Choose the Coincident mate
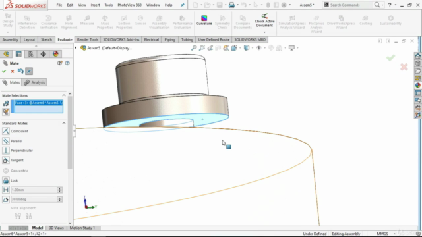Viewport: 422px width, 237px height. 15,131
